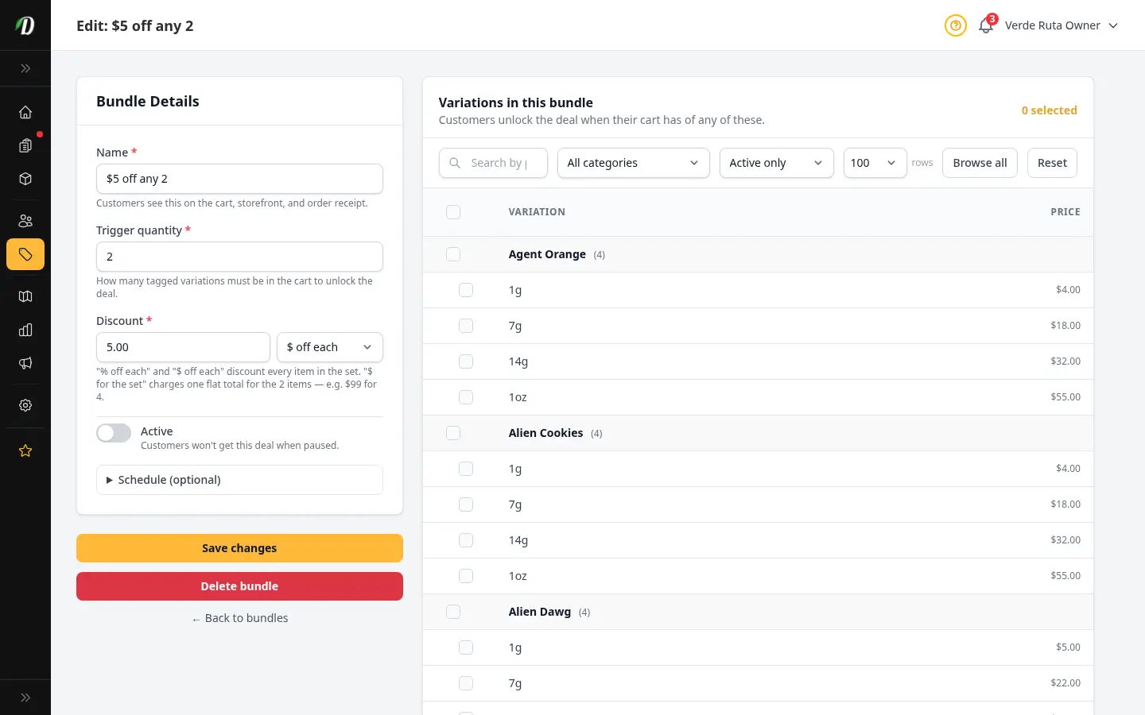The height and width of the screenshot is (715, 1145).
Task: Click the Alien Cookies group name
Action: (545, 433)
